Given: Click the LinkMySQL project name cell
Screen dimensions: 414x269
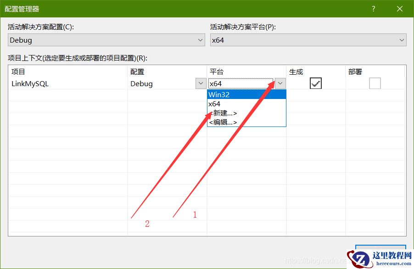Looking at the screenshot, I should click(68, 83).
